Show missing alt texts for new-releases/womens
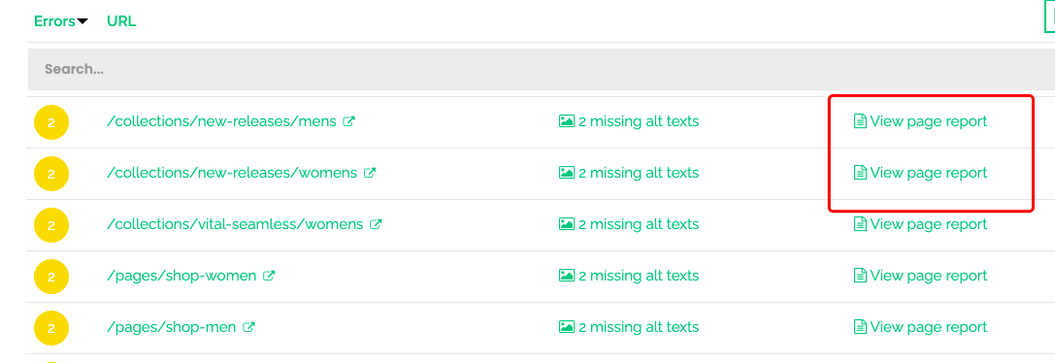This screenshot has width=1055, height=363. pos(629,173)
